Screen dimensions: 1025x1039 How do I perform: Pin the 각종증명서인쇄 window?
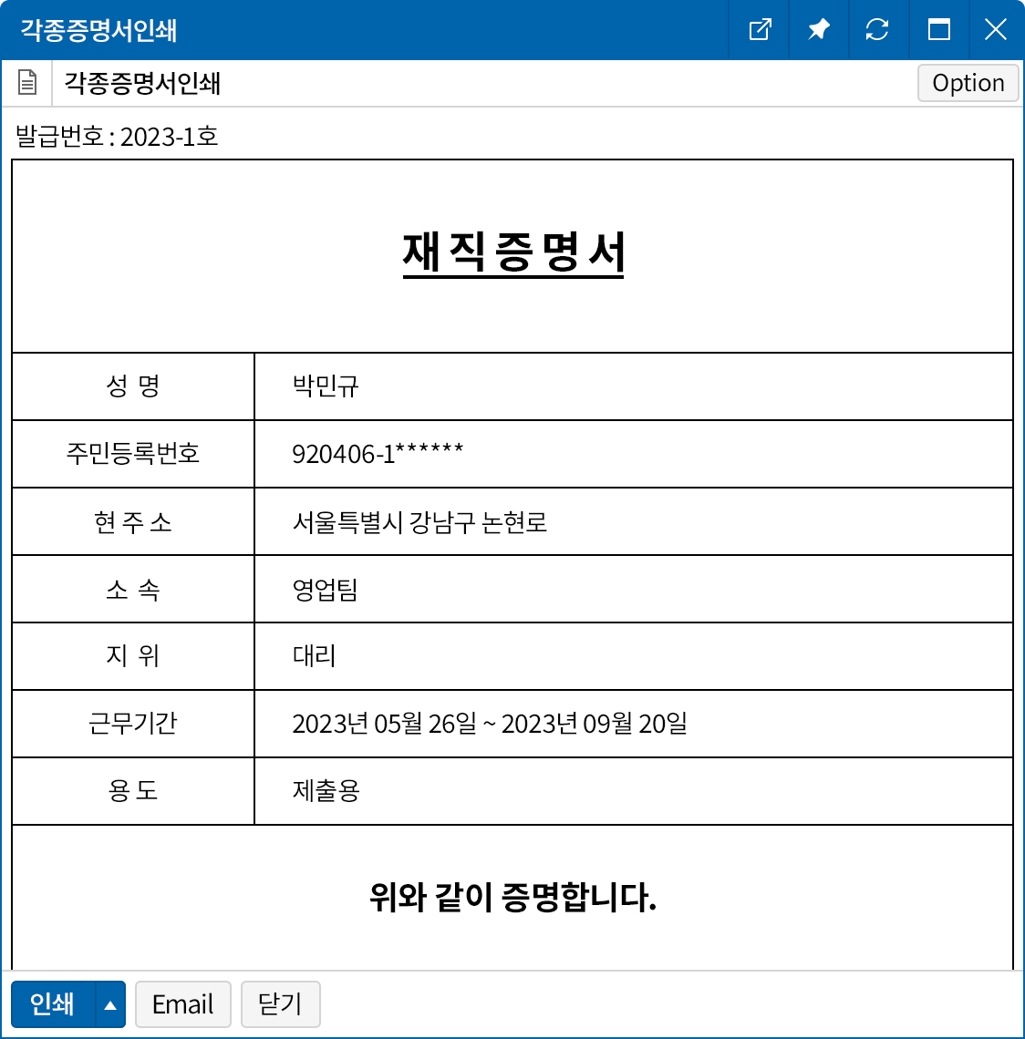(818, 30)
